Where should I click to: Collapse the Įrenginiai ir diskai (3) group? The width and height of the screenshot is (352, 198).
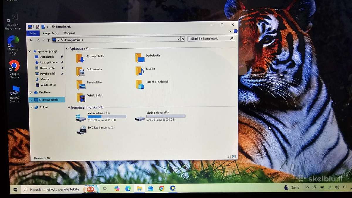click(69, 107)
